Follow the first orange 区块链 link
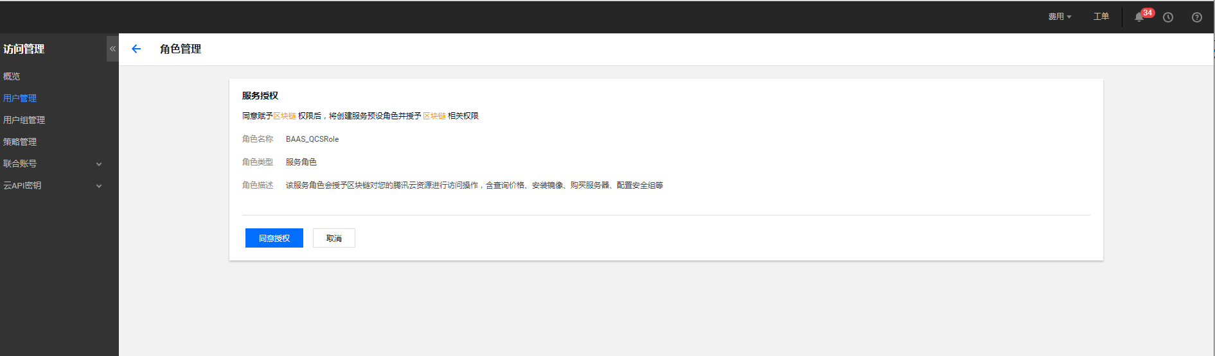Screen dimensions: 1215x356 tap(285, 116)
